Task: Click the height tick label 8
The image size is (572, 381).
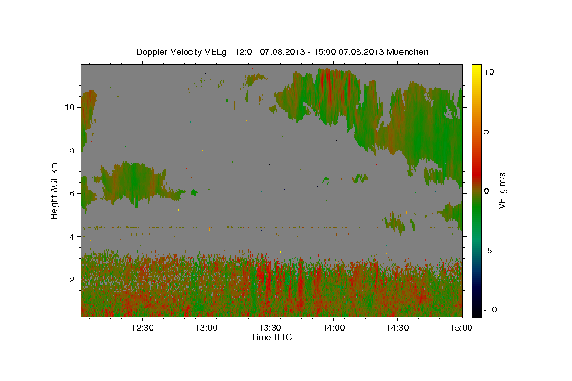Action: point(73,150)
